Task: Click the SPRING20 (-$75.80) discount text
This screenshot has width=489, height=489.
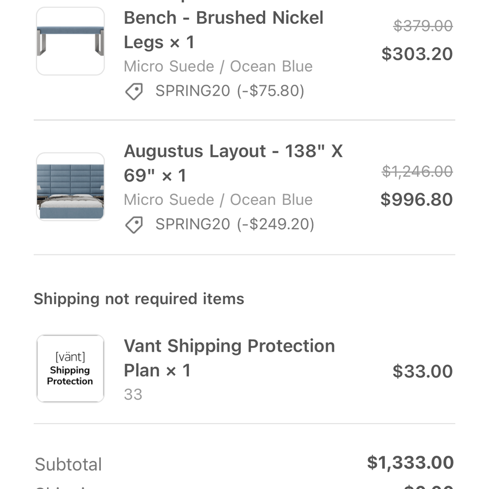Action: (230, 91)
